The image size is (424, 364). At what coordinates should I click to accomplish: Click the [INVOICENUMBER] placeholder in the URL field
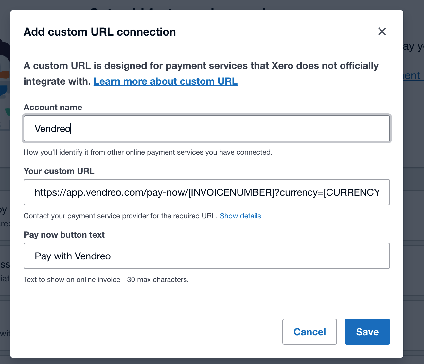(231, 192)
